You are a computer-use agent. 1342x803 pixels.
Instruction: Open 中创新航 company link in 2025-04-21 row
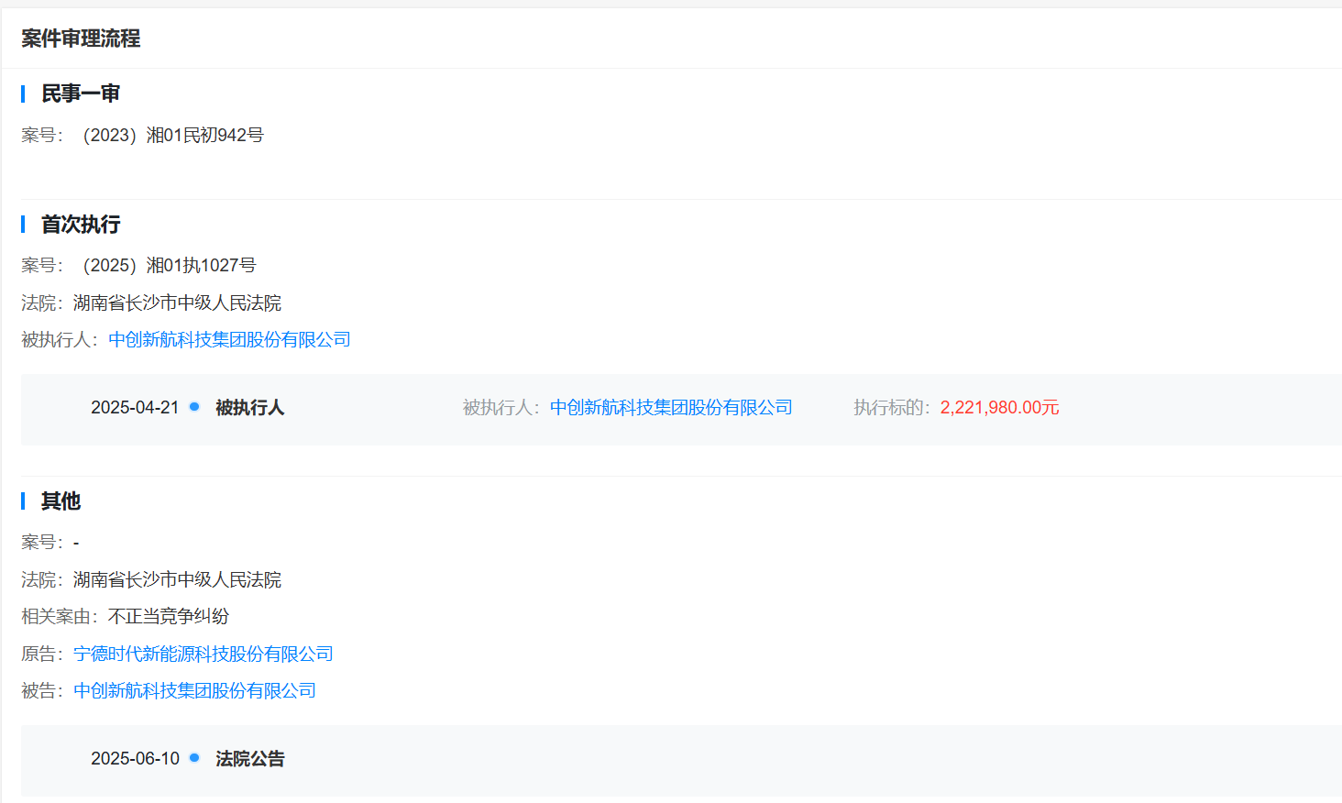tap(671, 408)
